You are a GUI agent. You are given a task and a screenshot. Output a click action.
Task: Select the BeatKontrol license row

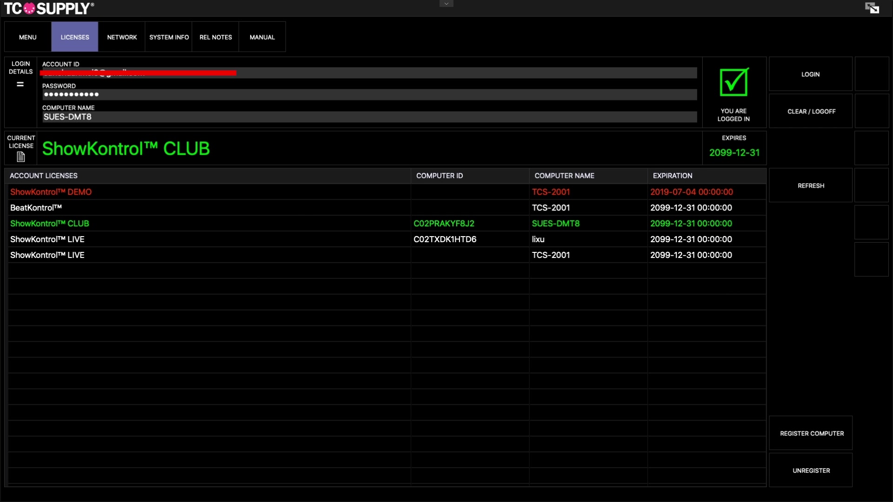[387, 208]
